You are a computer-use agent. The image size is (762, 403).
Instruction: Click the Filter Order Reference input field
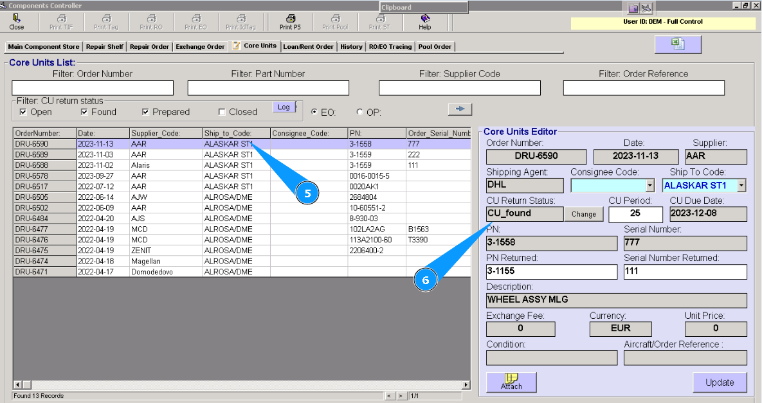pyautogui.click(x=644, y=88)
